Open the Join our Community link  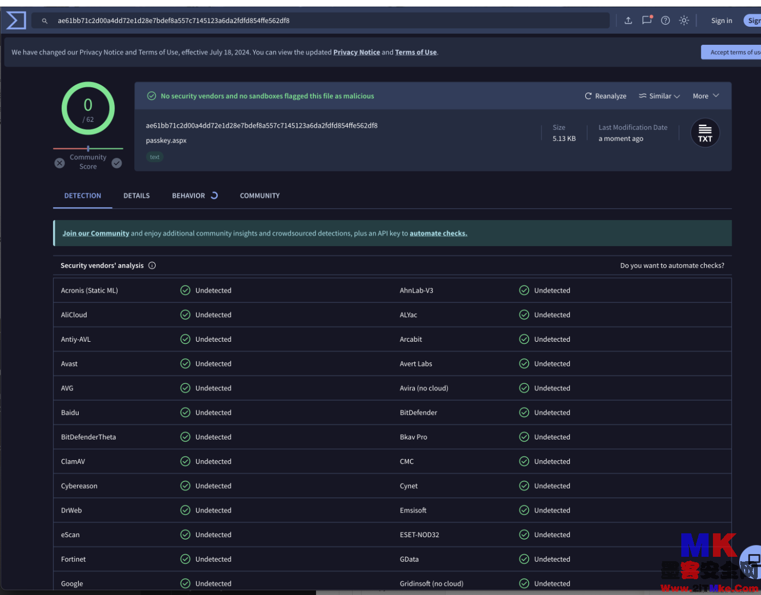tap(96, 233)
